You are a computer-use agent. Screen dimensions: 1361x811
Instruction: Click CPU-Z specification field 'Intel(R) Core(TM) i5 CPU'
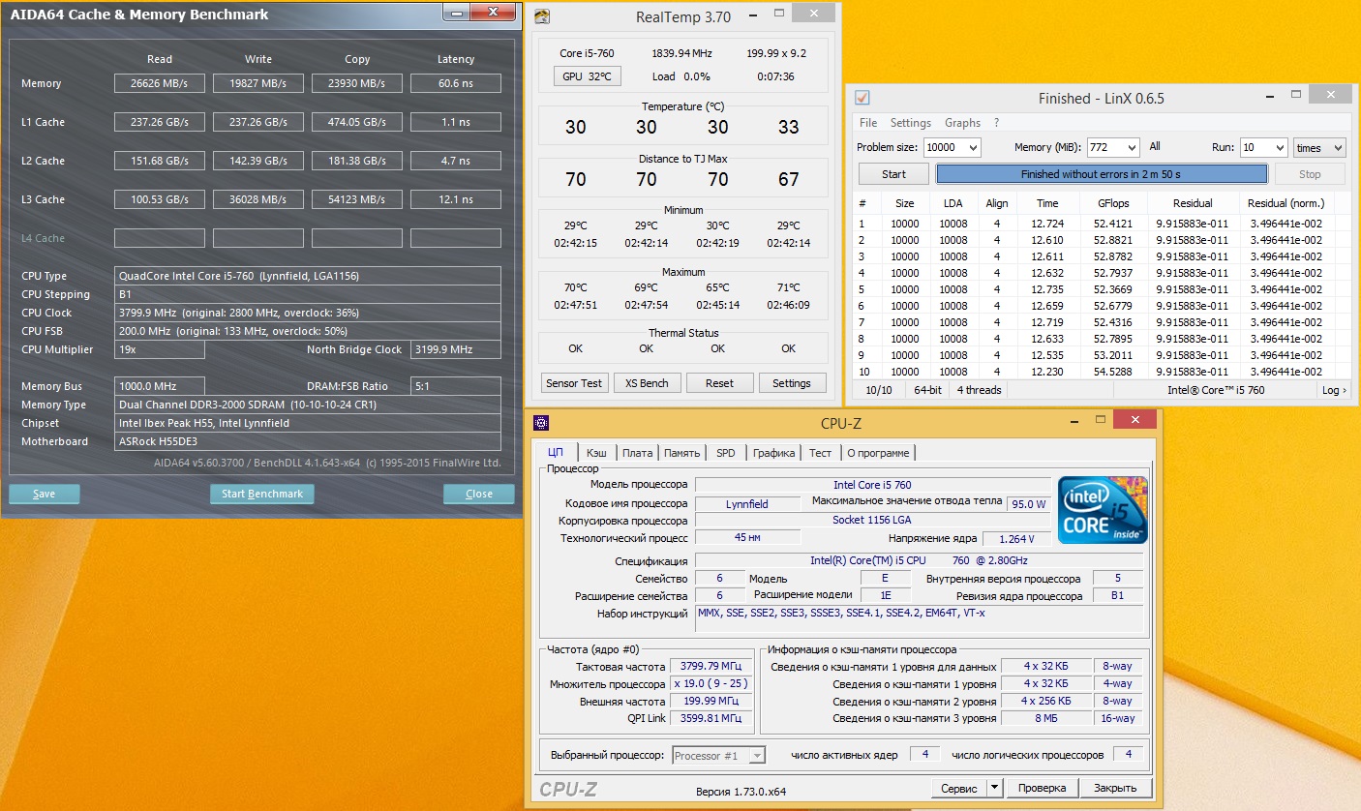919,561
